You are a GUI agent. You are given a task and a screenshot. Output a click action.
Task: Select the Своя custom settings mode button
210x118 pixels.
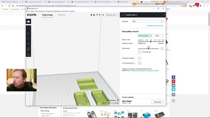click(x=157, y=36)
